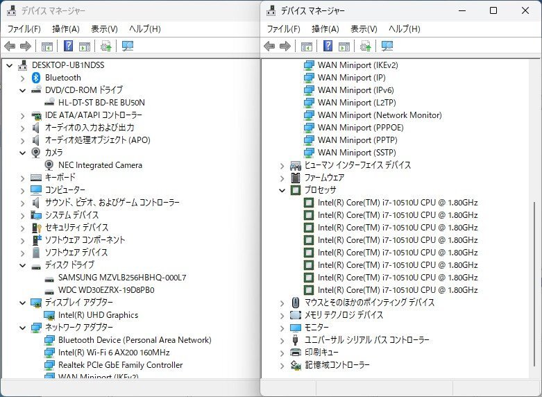
Task: Collapse the DESKTOP-UB1NDSS root node
Action: point(9,65)
